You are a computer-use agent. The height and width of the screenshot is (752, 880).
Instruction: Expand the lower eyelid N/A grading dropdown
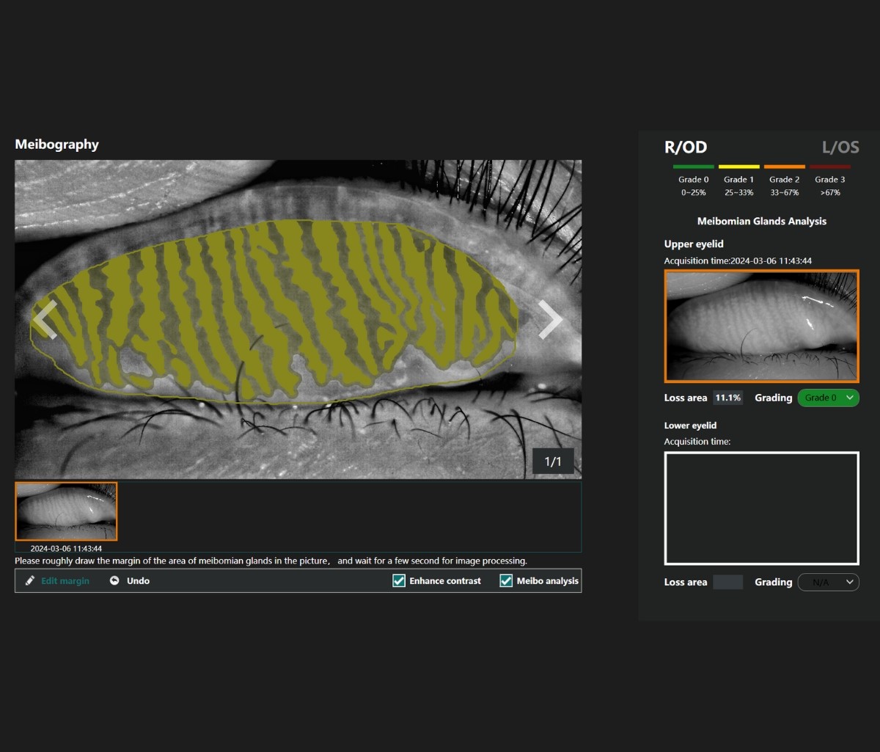(828, 582)
